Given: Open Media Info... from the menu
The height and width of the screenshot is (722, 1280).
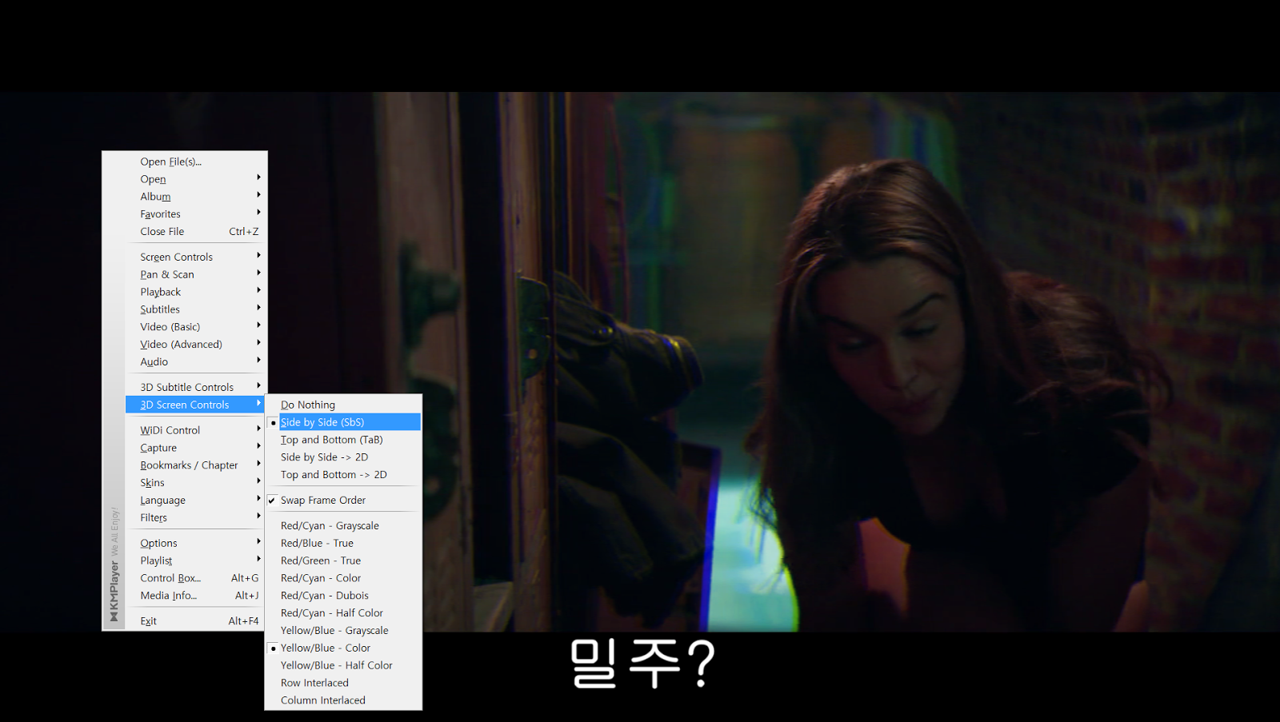Looking at the screenshot, I should coord(194,596).
